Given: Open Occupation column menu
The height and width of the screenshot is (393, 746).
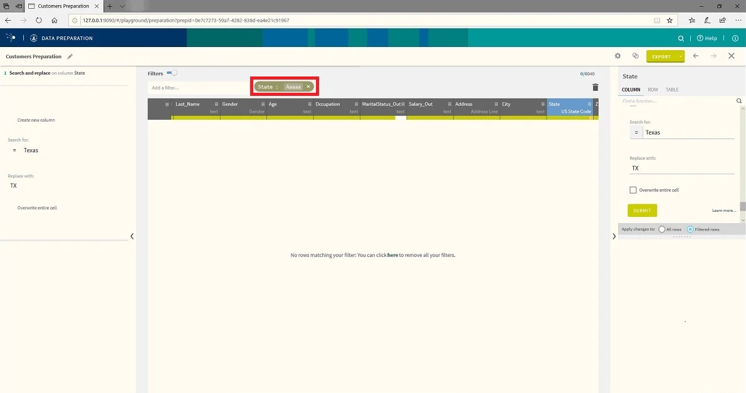Looking at the screenshot, I should [356, 104].
